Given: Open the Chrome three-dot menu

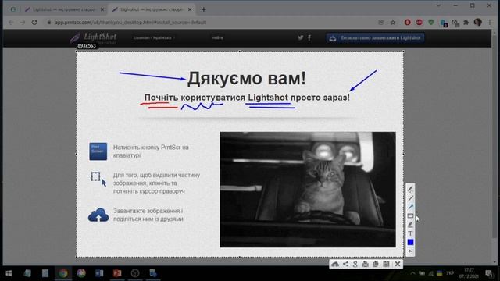Looking at the screenshot, I should pos(490,23).
